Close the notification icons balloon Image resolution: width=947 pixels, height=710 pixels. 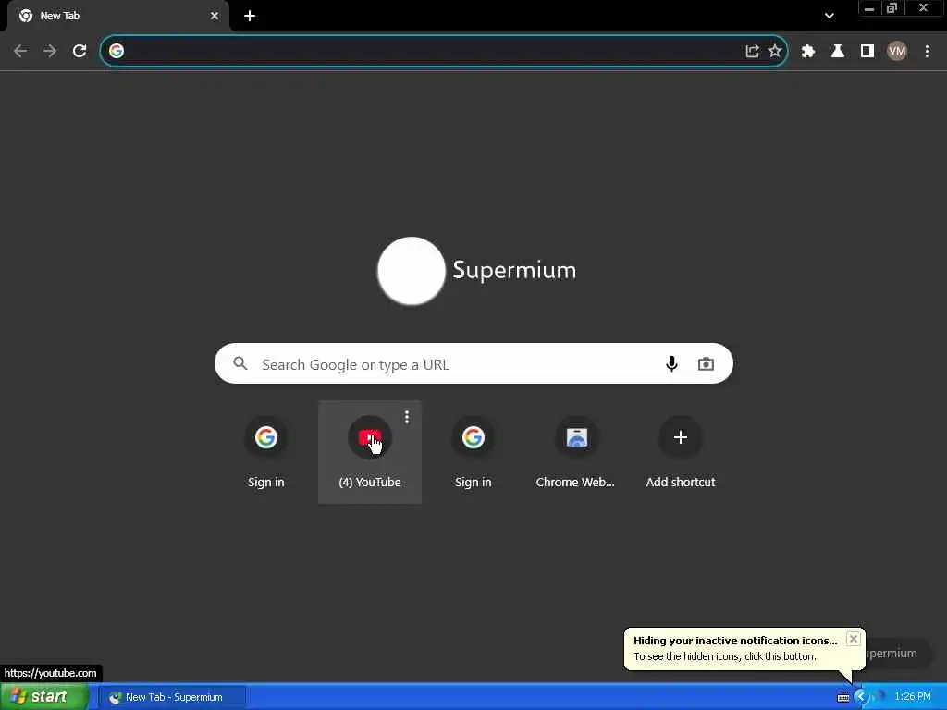(x=853, y=639)
